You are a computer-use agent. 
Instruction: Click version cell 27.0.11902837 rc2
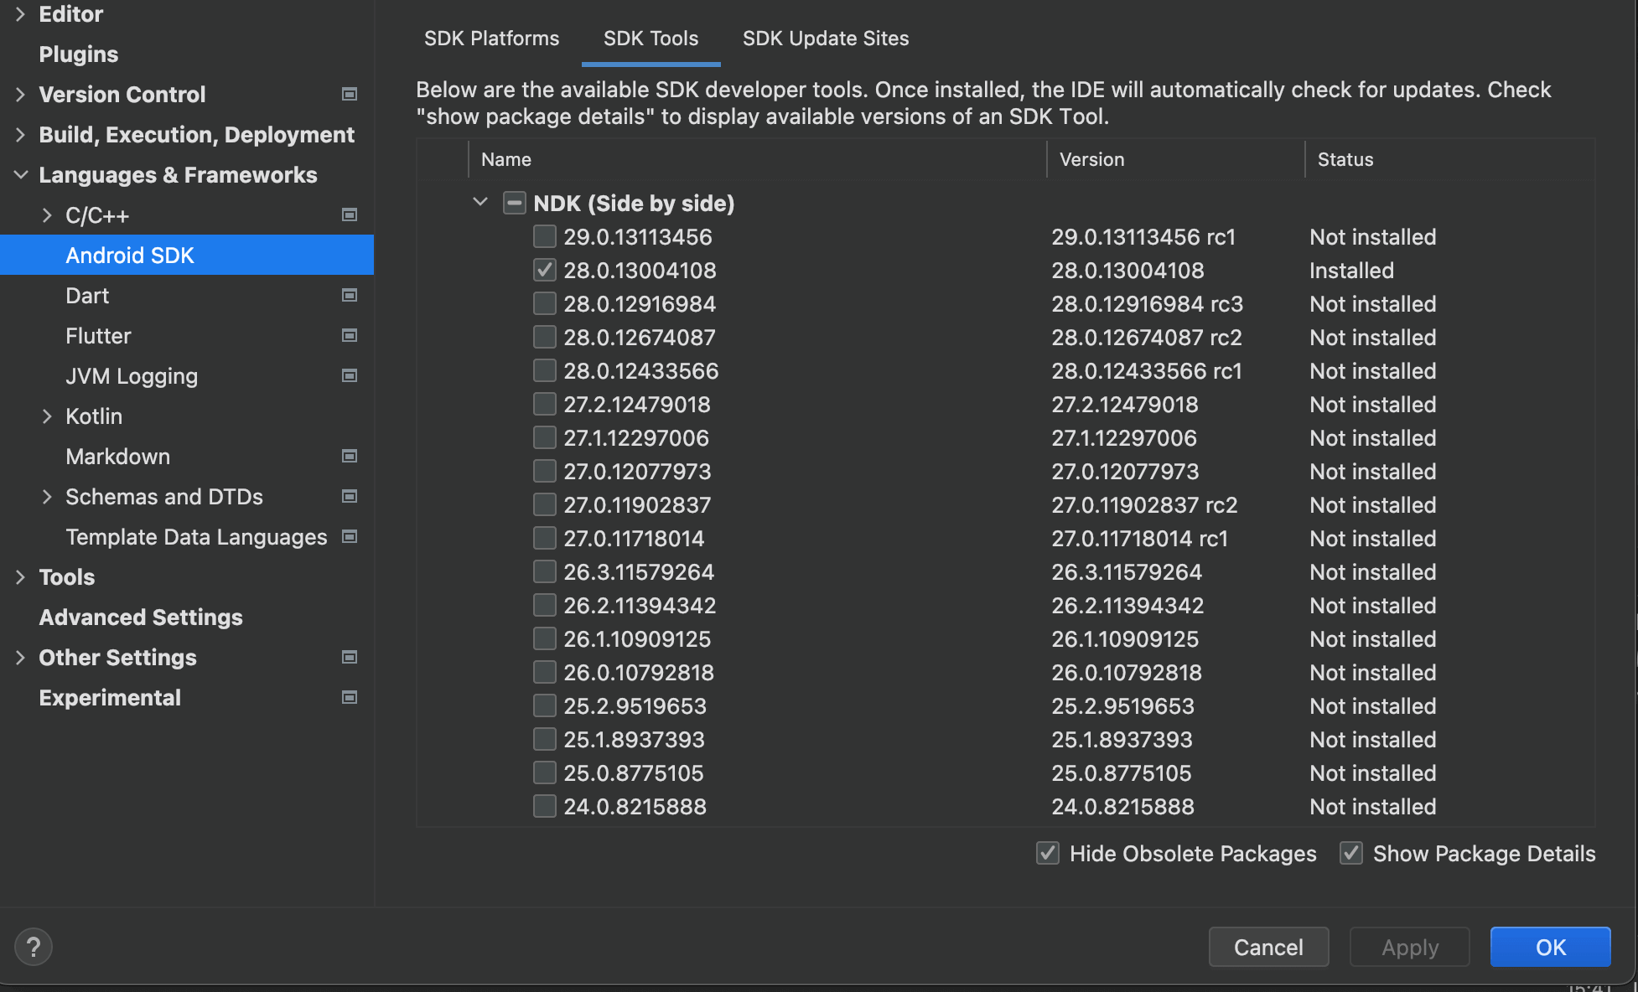tap(1144, 505)
